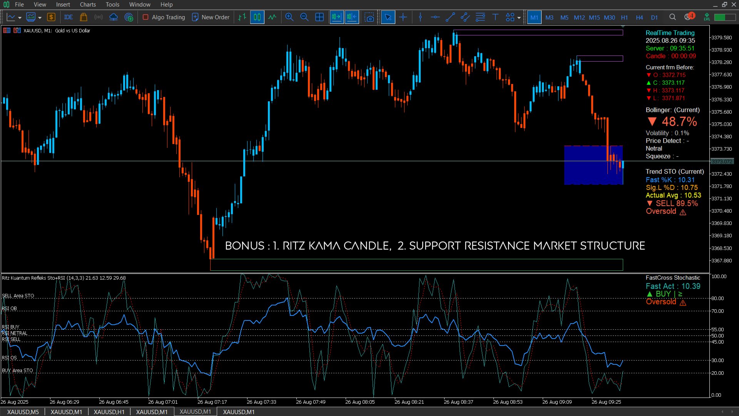This screenshot has height=416, width=739.
Task: Switch to D1 timeframe
Action: click(654, 17)
